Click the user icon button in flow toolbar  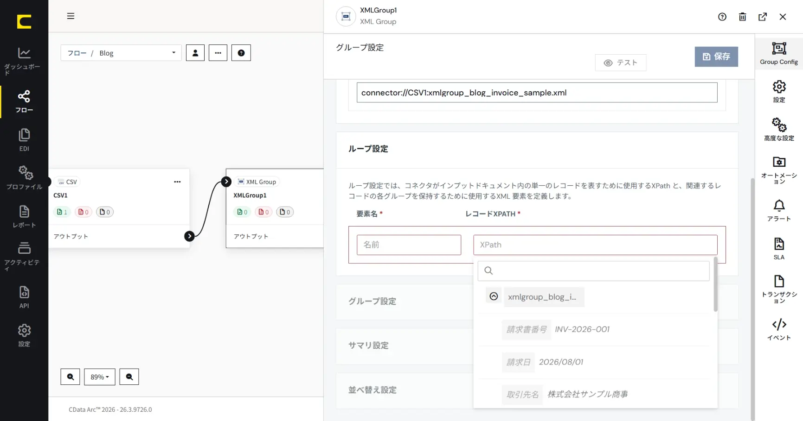(x=195, y=53)
